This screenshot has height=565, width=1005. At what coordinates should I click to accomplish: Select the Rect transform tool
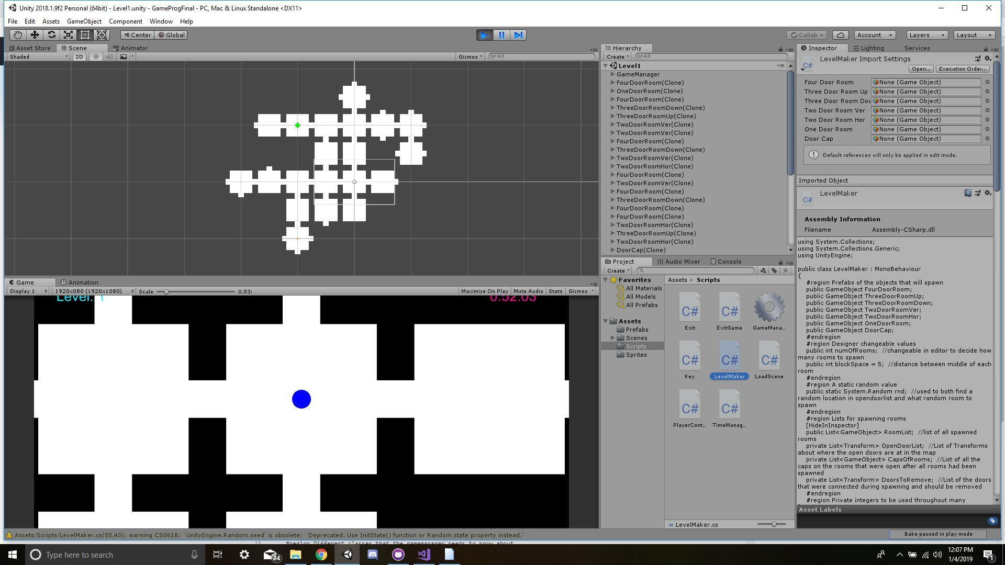coord(85,35)
